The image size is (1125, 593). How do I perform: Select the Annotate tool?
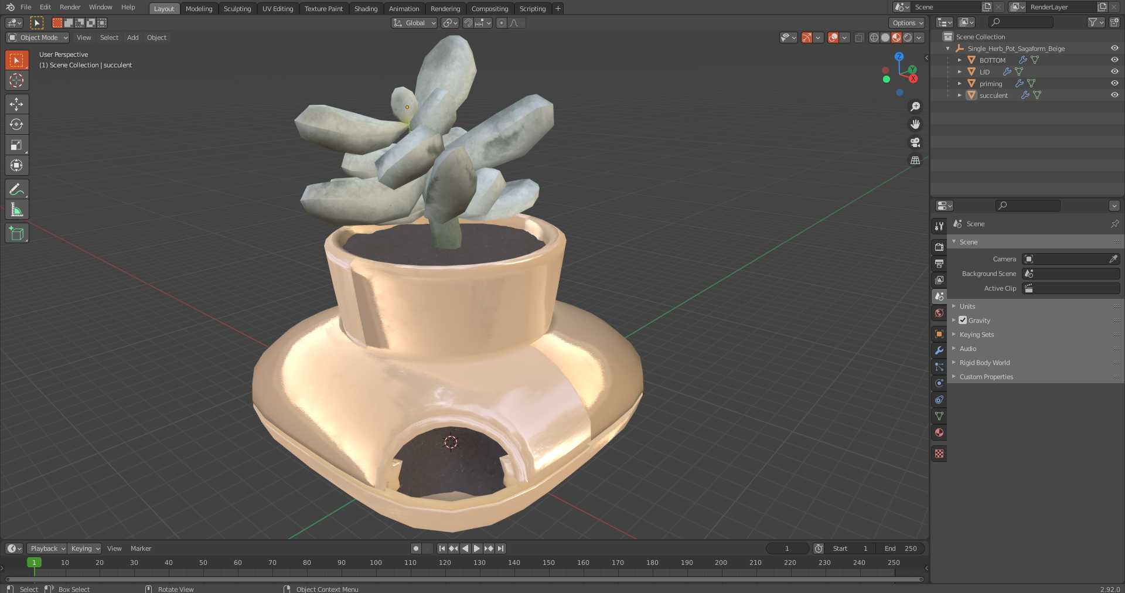point(16,189)
